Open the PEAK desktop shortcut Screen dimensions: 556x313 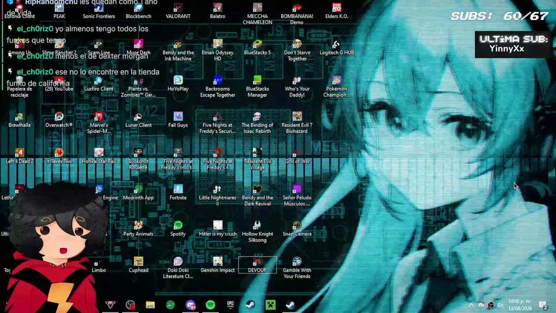coord(59,11)
